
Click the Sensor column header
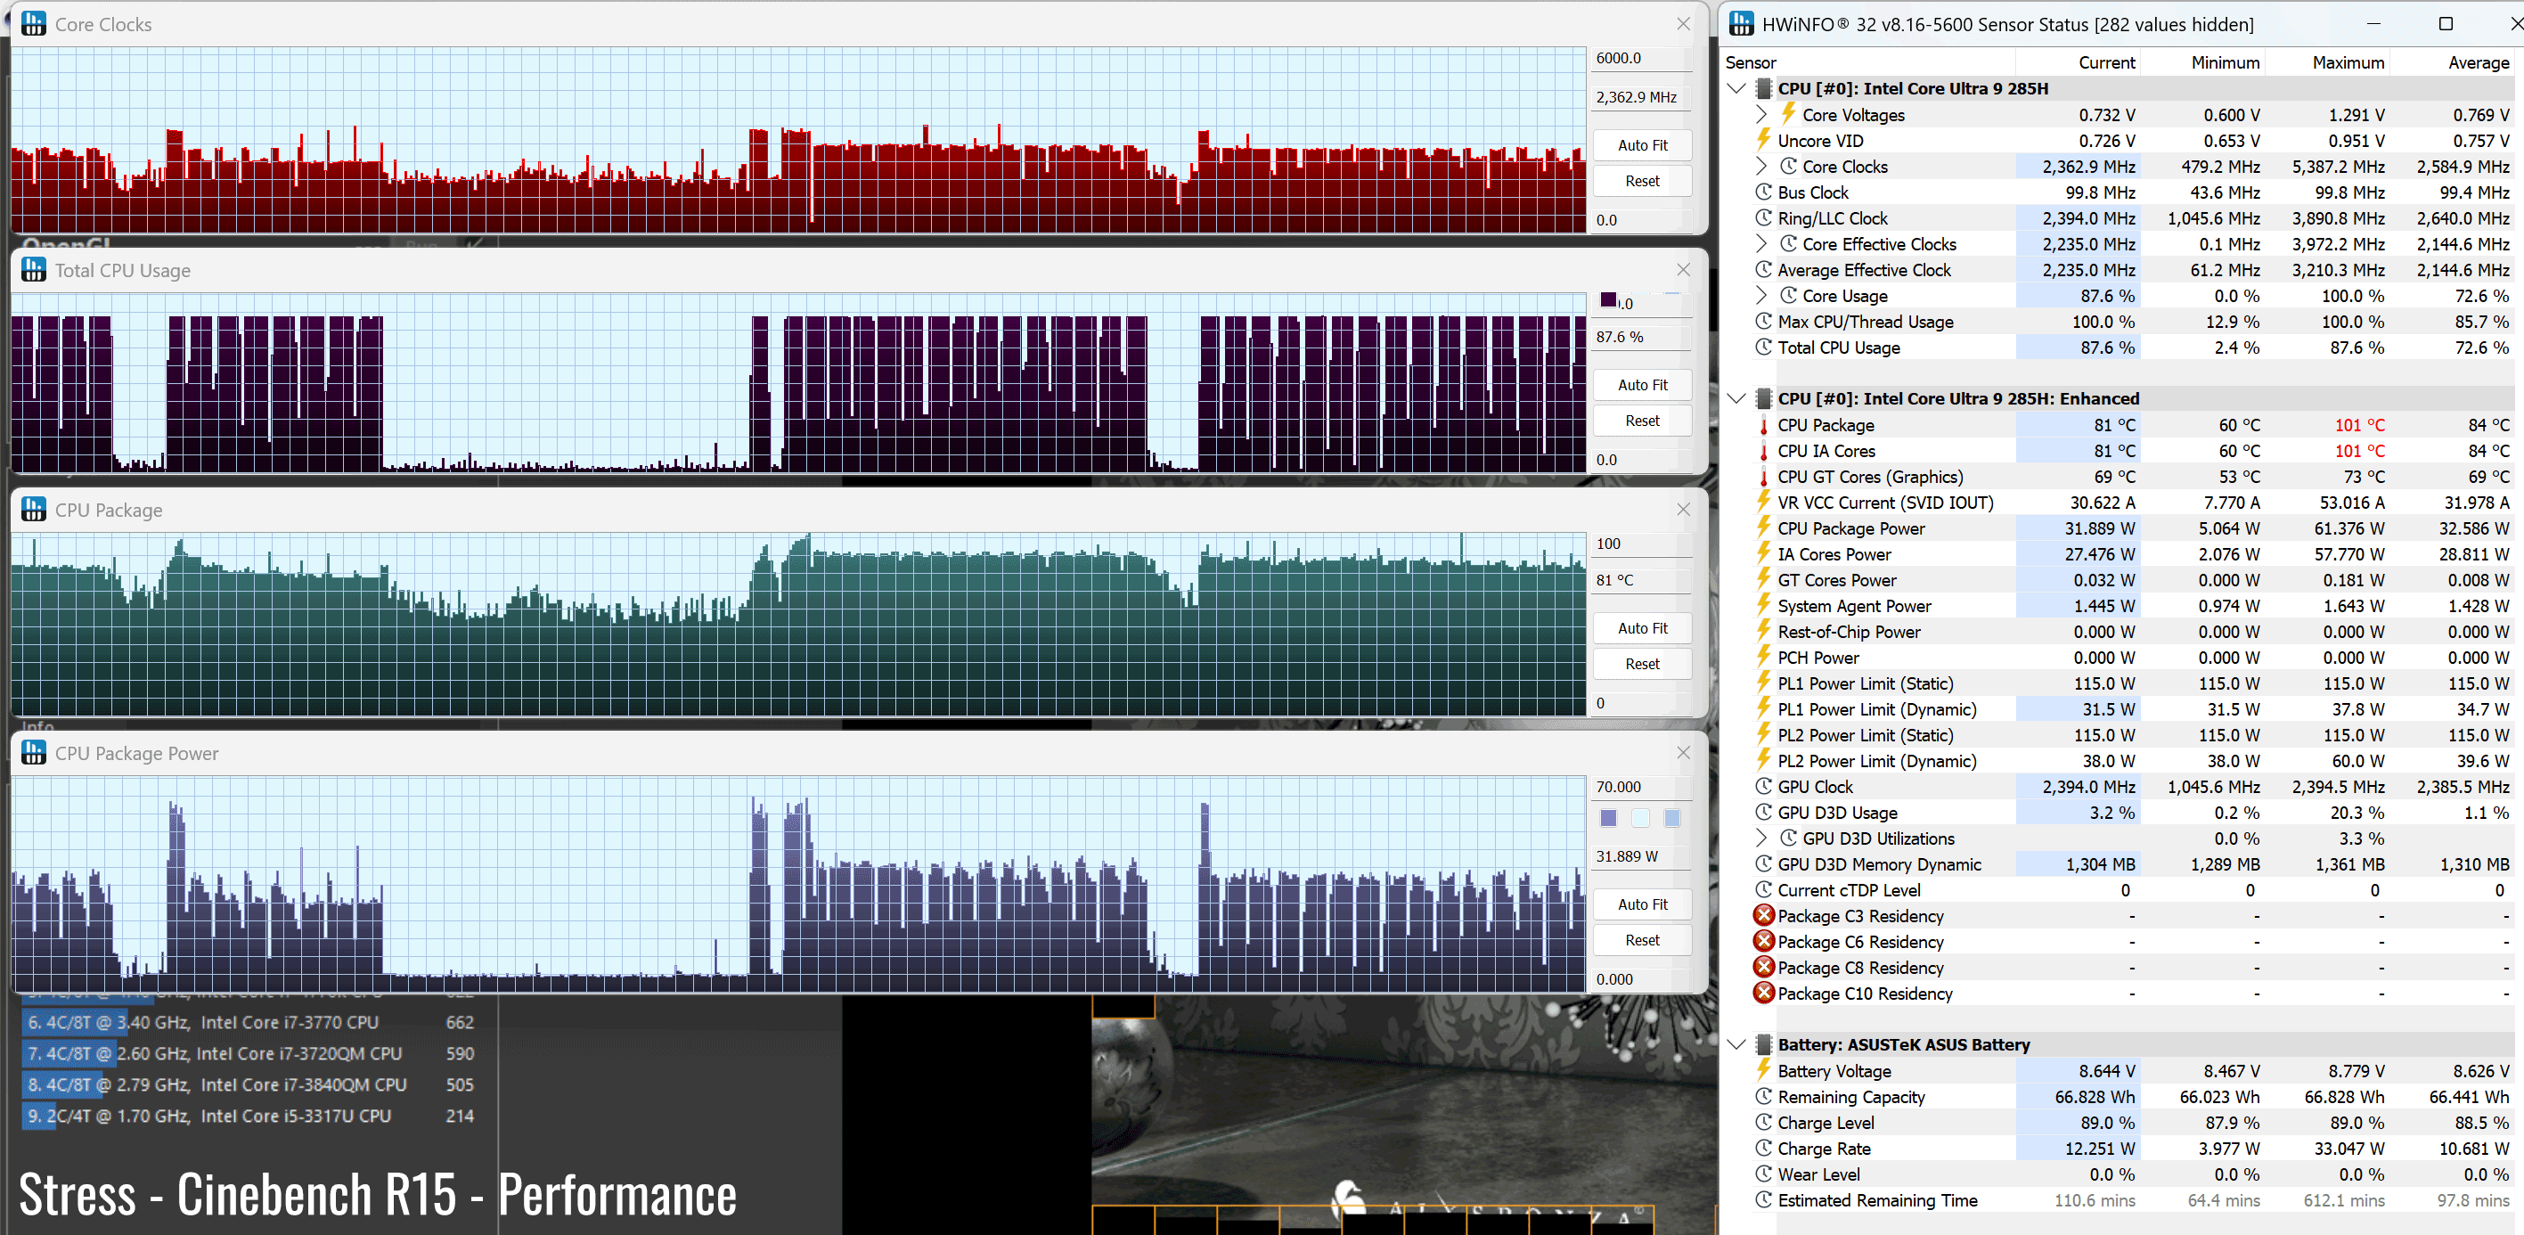click(1751, 61)
